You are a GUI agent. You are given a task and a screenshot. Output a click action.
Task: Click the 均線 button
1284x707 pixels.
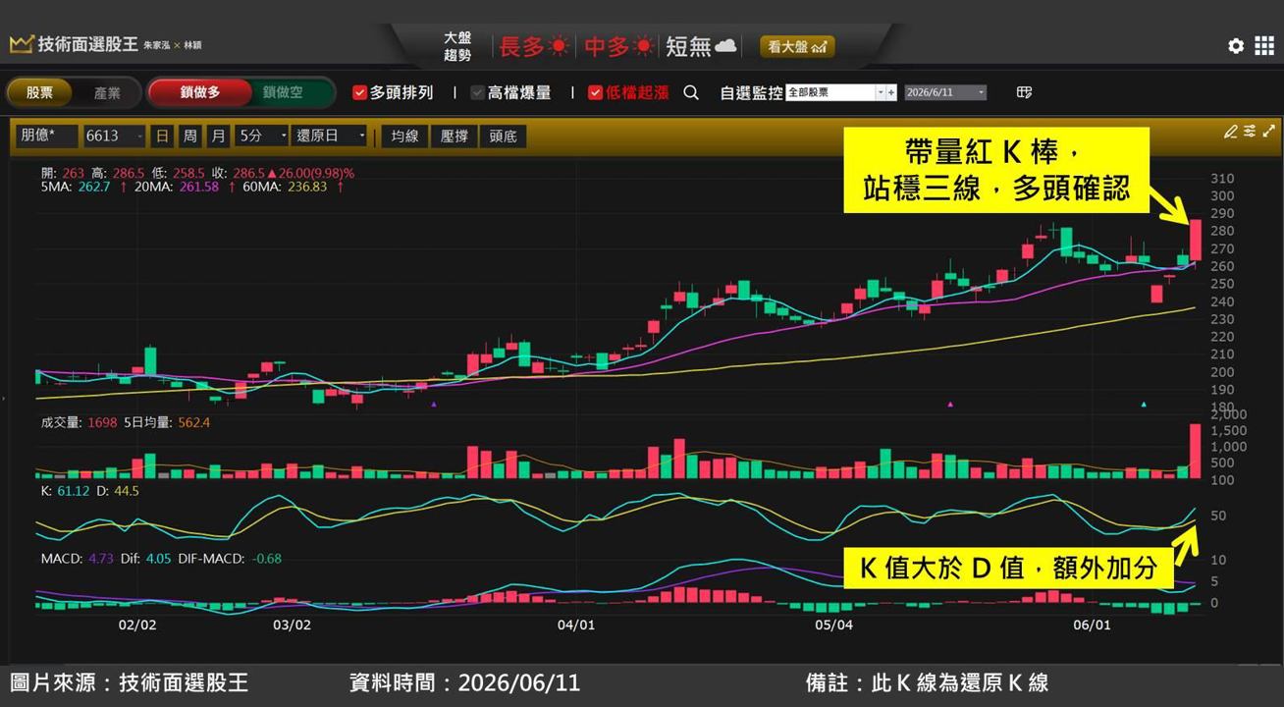(405, 136)
